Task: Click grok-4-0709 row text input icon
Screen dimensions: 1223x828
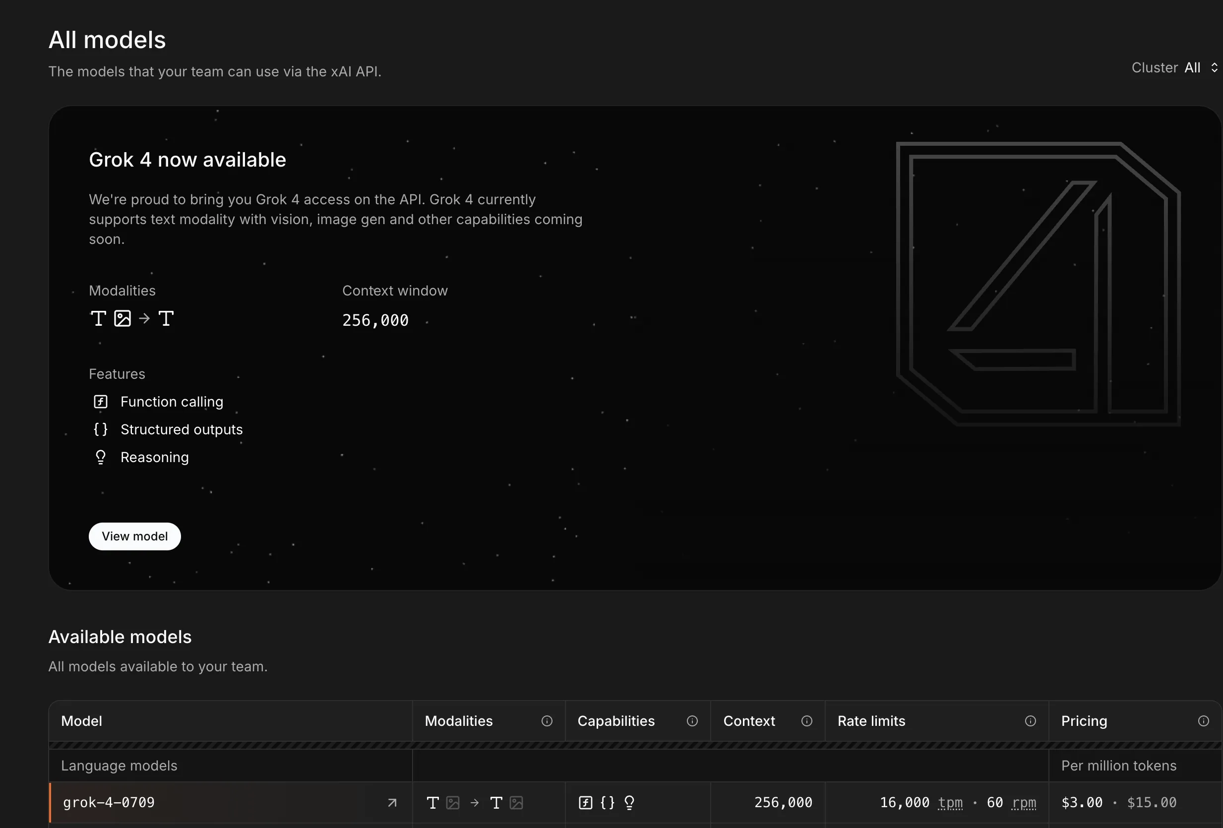Action: pos(432,803)
